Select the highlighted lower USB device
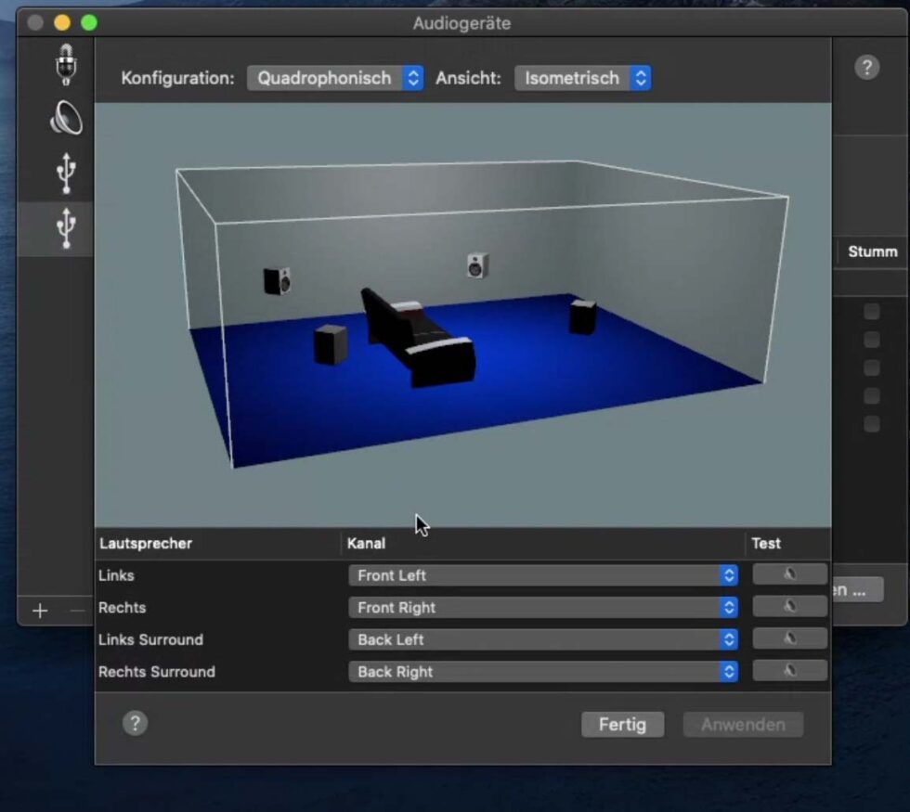 pos(66,227)
